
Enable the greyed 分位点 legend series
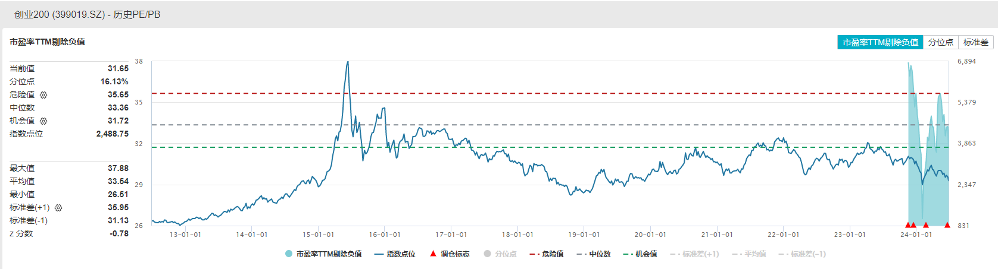point(500,254)
